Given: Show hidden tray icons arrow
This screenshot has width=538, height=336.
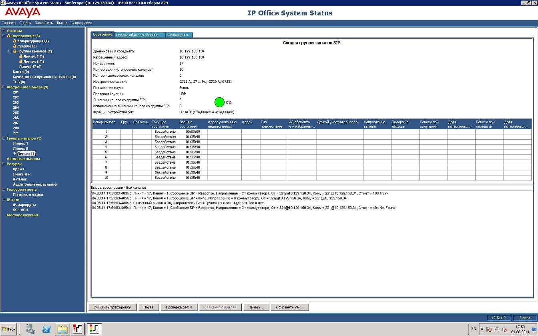Looking at the screenshot, I should 482,329.
